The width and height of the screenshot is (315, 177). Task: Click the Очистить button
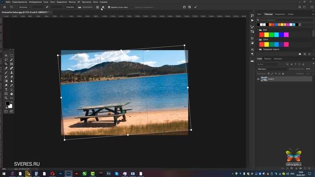point(70,7)
